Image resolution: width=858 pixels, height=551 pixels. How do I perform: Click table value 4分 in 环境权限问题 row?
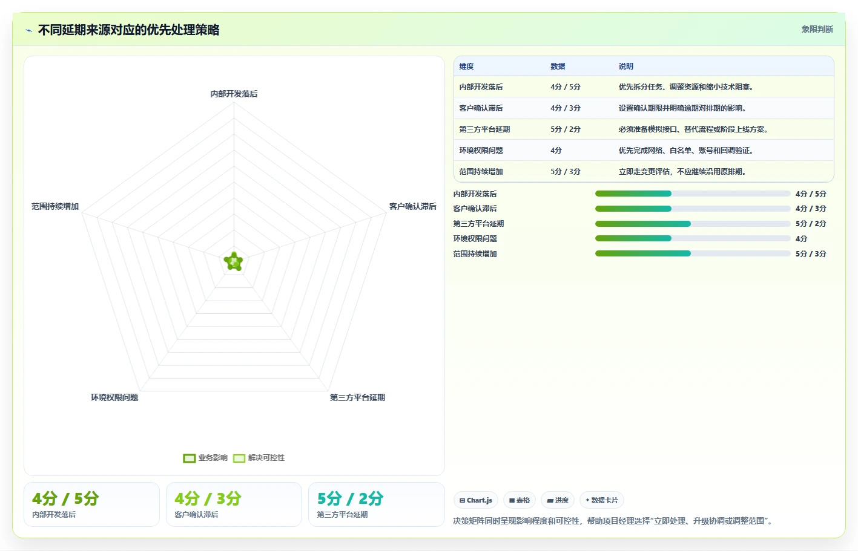556,151
